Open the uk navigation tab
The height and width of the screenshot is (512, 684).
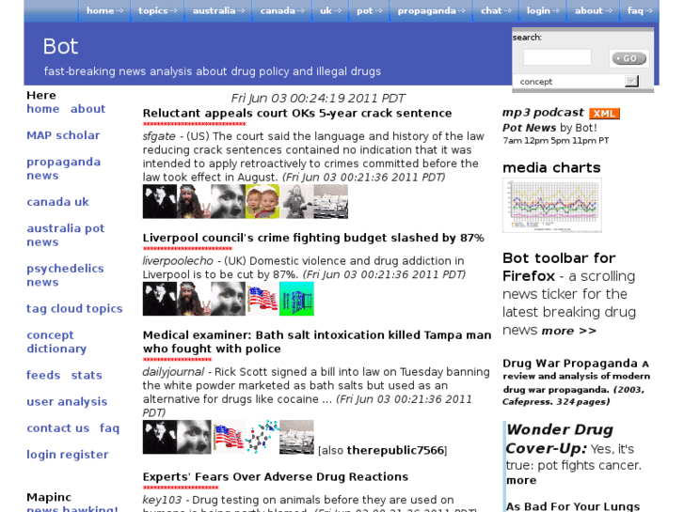330,11
